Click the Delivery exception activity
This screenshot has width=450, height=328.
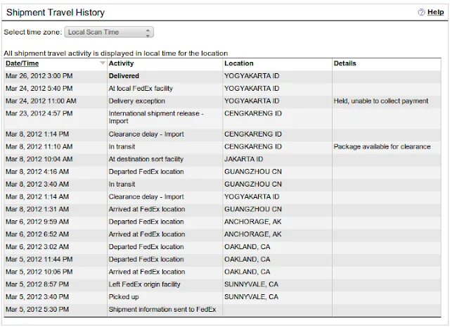(136, 101)
